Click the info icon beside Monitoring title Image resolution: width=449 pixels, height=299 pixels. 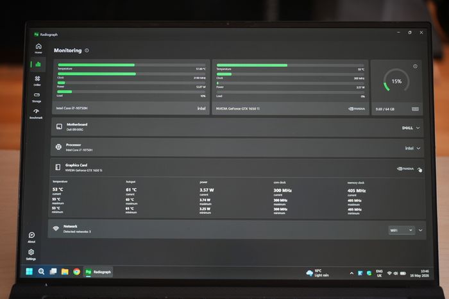coord(87,51)
